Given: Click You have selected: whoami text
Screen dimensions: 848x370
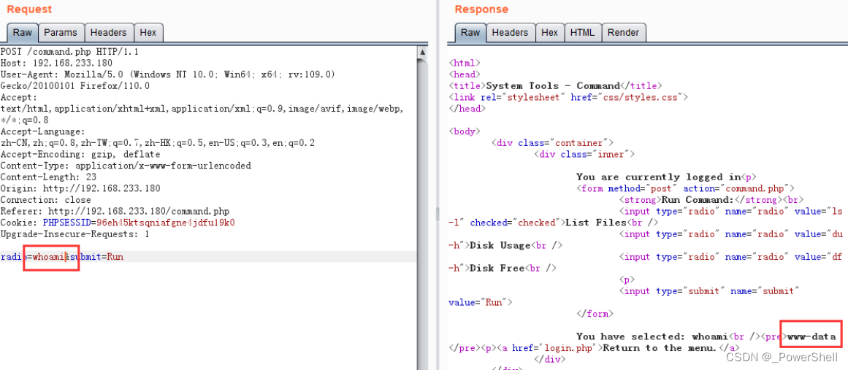Looking at the screenshot, I should [x=652, y=336].
